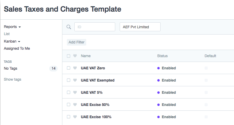The height and width of the screenshot is (125, 234).
Task: Click heart icon next to UAE Excise 100%
Action: pyautogui.click(x=75, y=117)
